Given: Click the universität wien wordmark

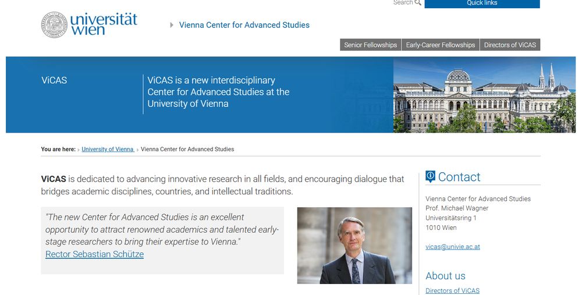Looking at the screenshot, I should (x=104, y=24).
